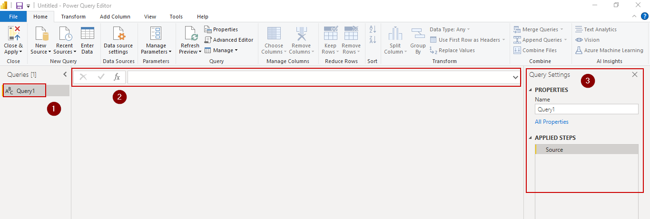Open the Use First Row as Headers dropdown
Screen dimensions: 650x219
point(467,40)
